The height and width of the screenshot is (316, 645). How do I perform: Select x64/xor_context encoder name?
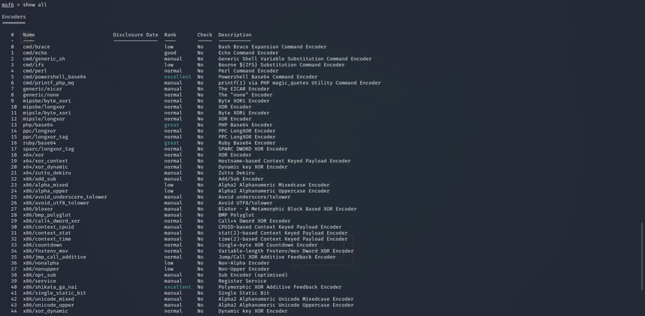(46, 161)
